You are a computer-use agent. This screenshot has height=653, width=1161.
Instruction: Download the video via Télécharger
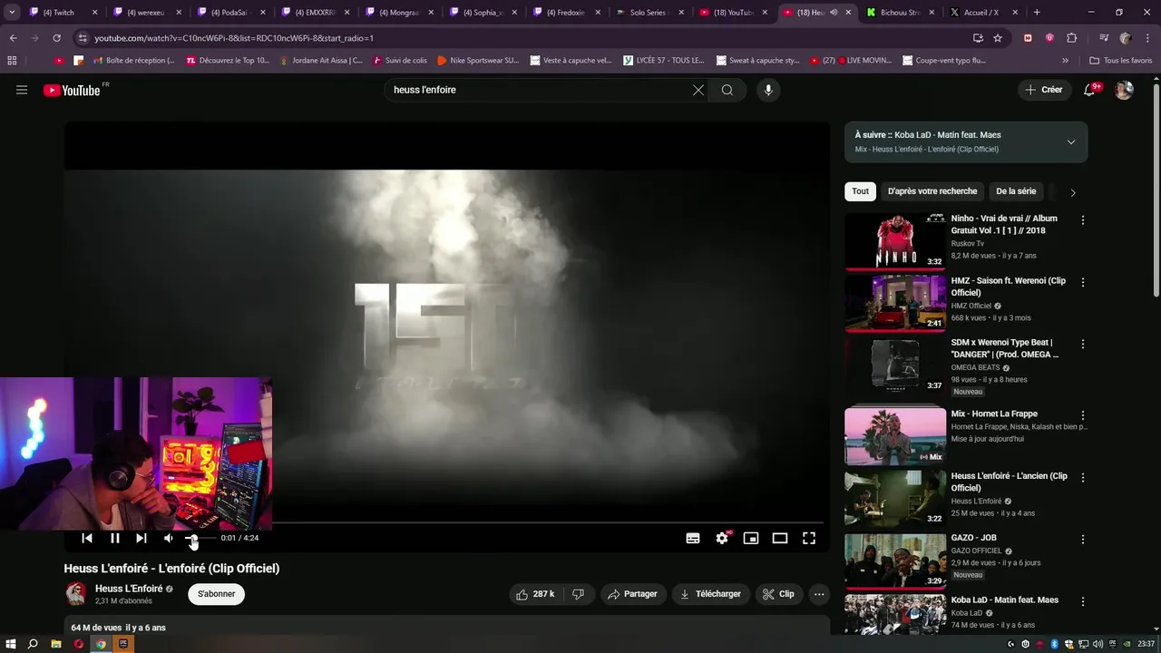point(711,594)
